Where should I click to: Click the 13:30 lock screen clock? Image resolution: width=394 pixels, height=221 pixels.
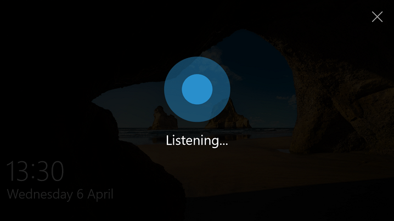(x=35, y=171)
